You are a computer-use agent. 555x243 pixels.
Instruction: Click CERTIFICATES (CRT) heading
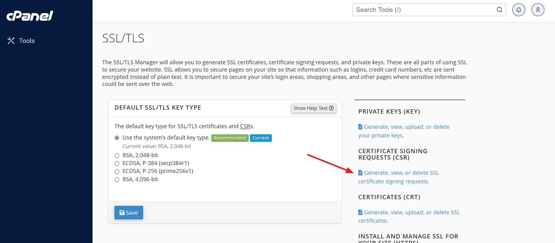tap(389, 197)
